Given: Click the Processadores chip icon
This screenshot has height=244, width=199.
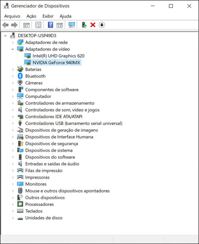Looking at the screenshot, I should (x=20, y=204).
